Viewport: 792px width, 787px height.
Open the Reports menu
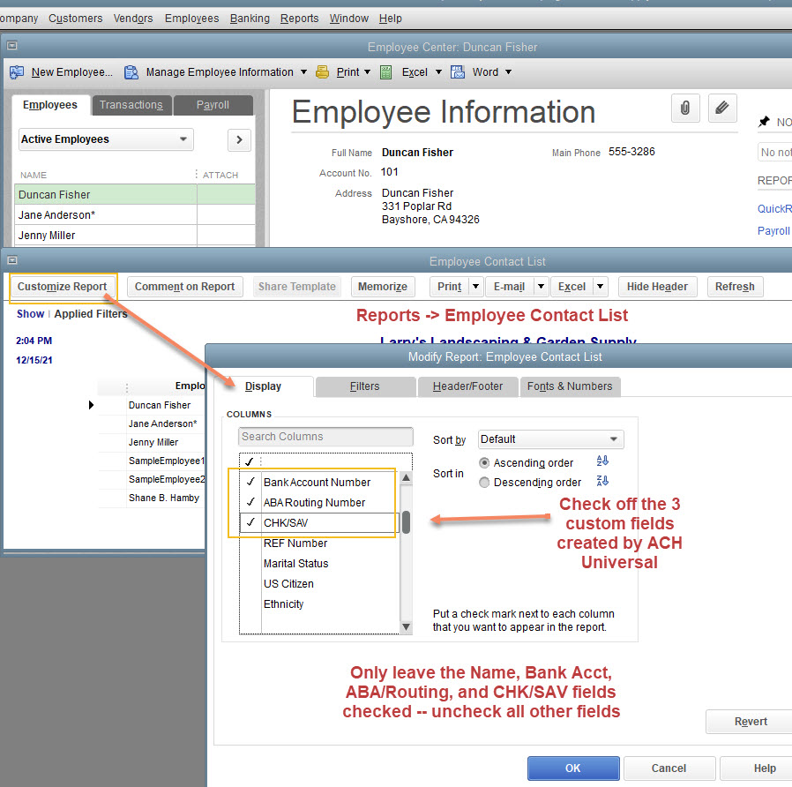(299, 18)
